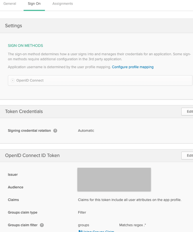The height and width of the screenshot is (232, 193).
Task: Click the claims description text about user attributes
Action: [x=129, y=200]
